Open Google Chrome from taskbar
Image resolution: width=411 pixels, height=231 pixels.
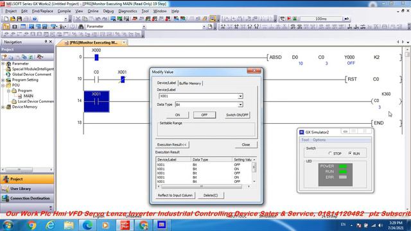pos(32,225)
